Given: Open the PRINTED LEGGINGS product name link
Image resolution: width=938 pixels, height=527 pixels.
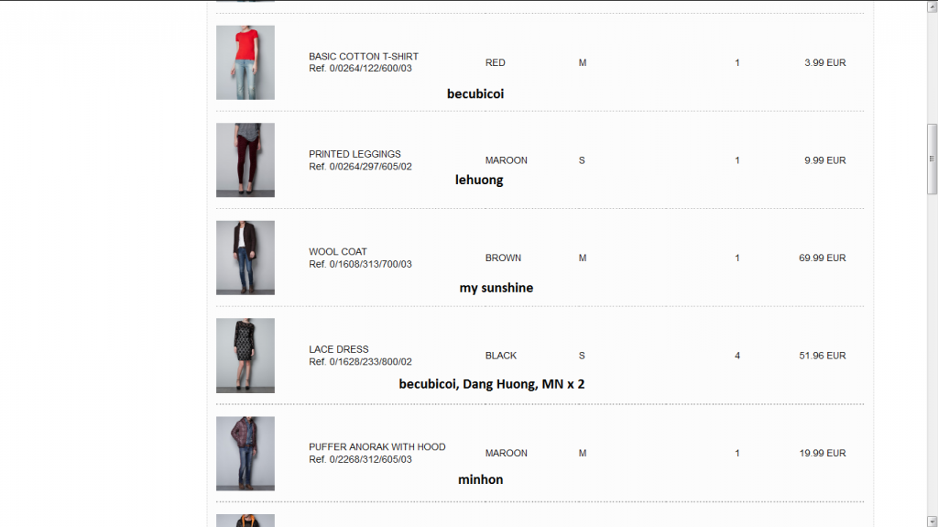Looking at the screenshot, I should (x=354, y=154).
